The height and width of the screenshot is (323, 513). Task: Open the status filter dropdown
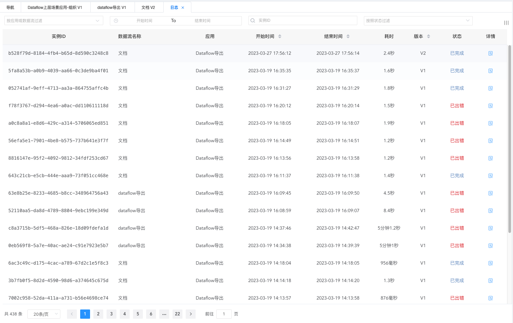[418, 20]
